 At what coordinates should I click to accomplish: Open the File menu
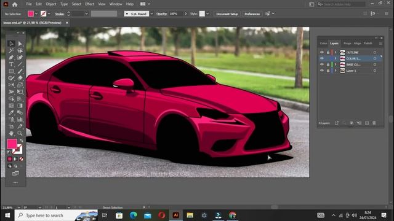tap(29, 4)
